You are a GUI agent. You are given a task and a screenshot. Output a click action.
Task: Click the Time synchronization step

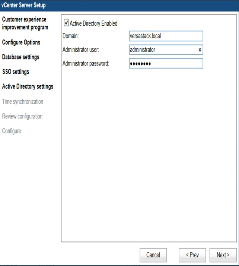(x=23, y=101)
